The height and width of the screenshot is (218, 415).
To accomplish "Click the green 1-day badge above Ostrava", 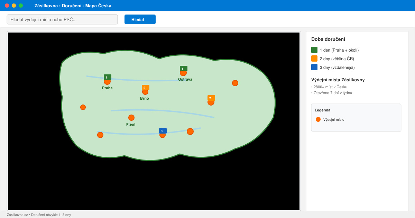I will (184, 69).
